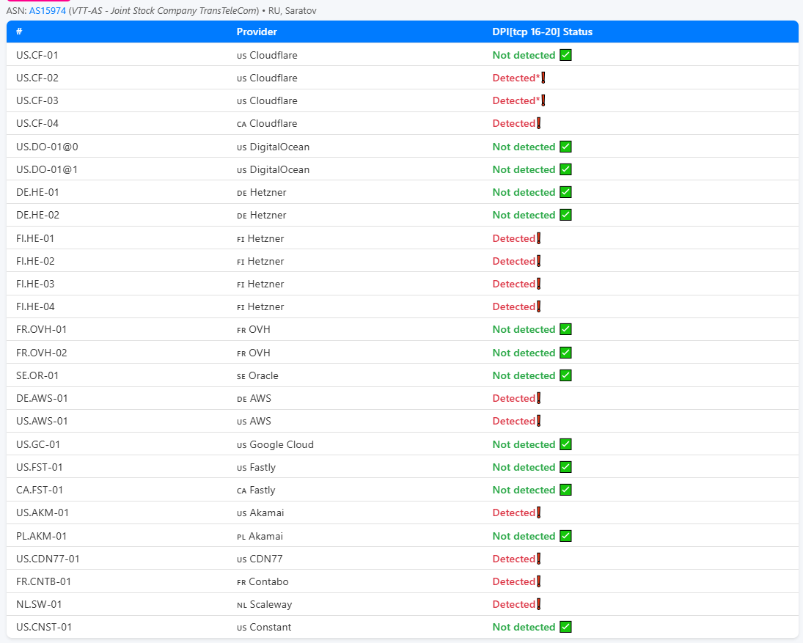Image resolution: width=803 pixels, height=643 pixels.
Task: Click the green checkmark in DE.HE-01 row
Action: tap(565, 192)
